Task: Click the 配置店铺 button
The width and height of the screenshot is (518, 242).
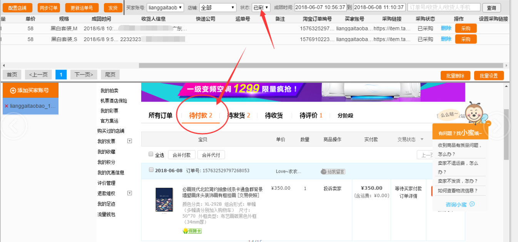Action: click(17, 8)
